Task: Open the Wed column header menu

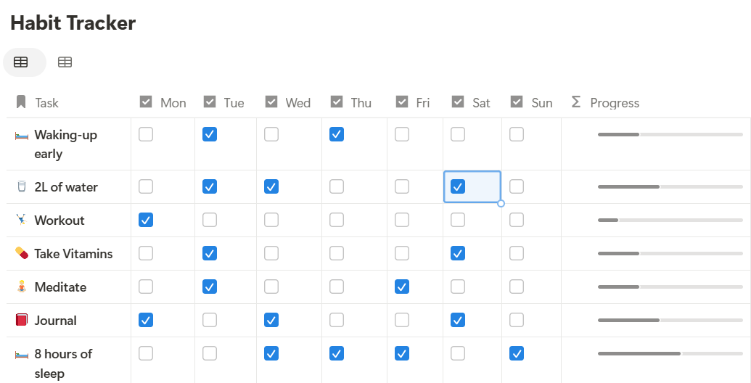Action: [x=289, y=103]
